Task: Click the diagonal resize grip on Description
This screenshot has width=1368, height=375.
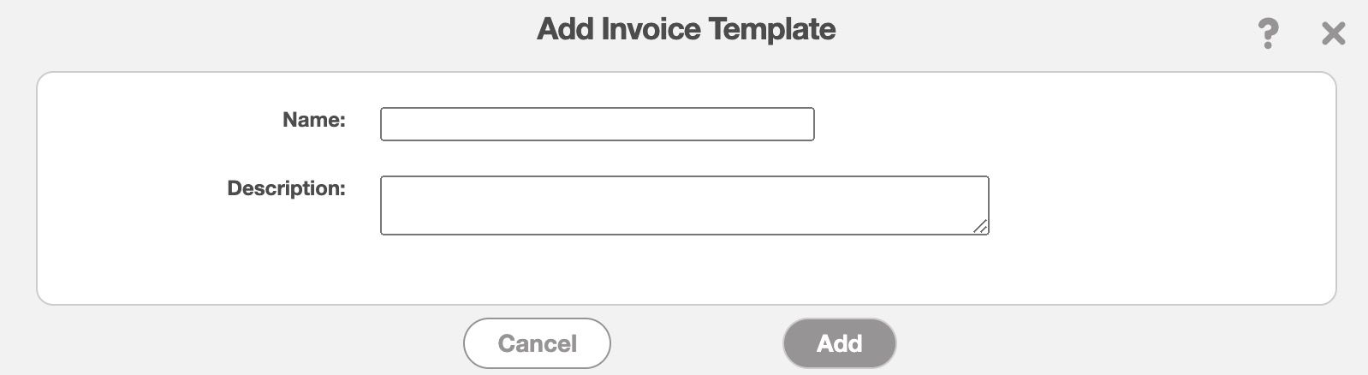Action: click(980, 226)
